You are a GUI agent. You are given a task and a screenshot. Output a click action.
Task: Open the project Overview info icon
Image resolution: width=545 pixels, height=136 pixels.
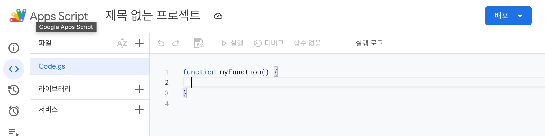click(14, 48)
